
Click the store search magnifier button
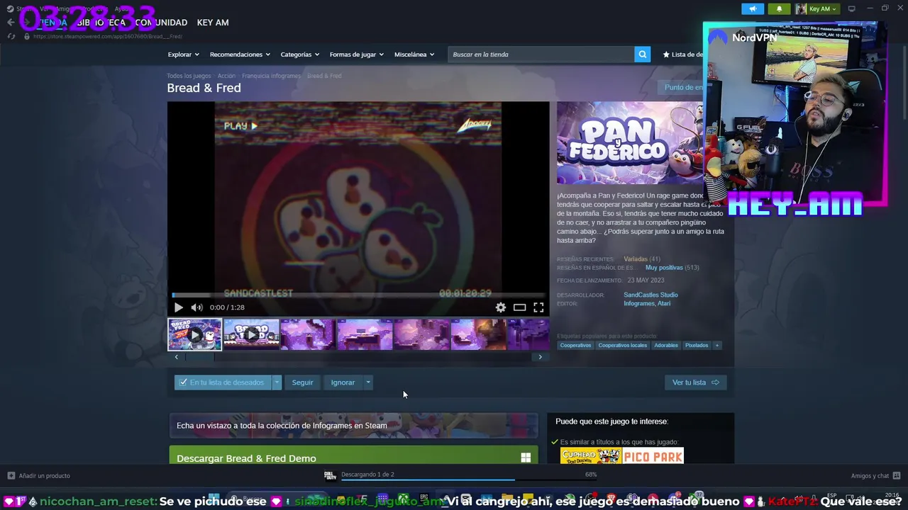coord(642,55)
